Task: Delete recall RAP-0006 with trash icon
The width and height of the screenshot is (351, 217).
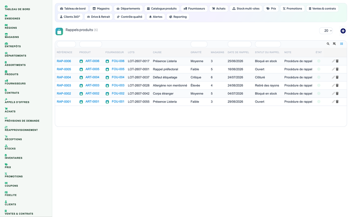Action: point(337,61)
